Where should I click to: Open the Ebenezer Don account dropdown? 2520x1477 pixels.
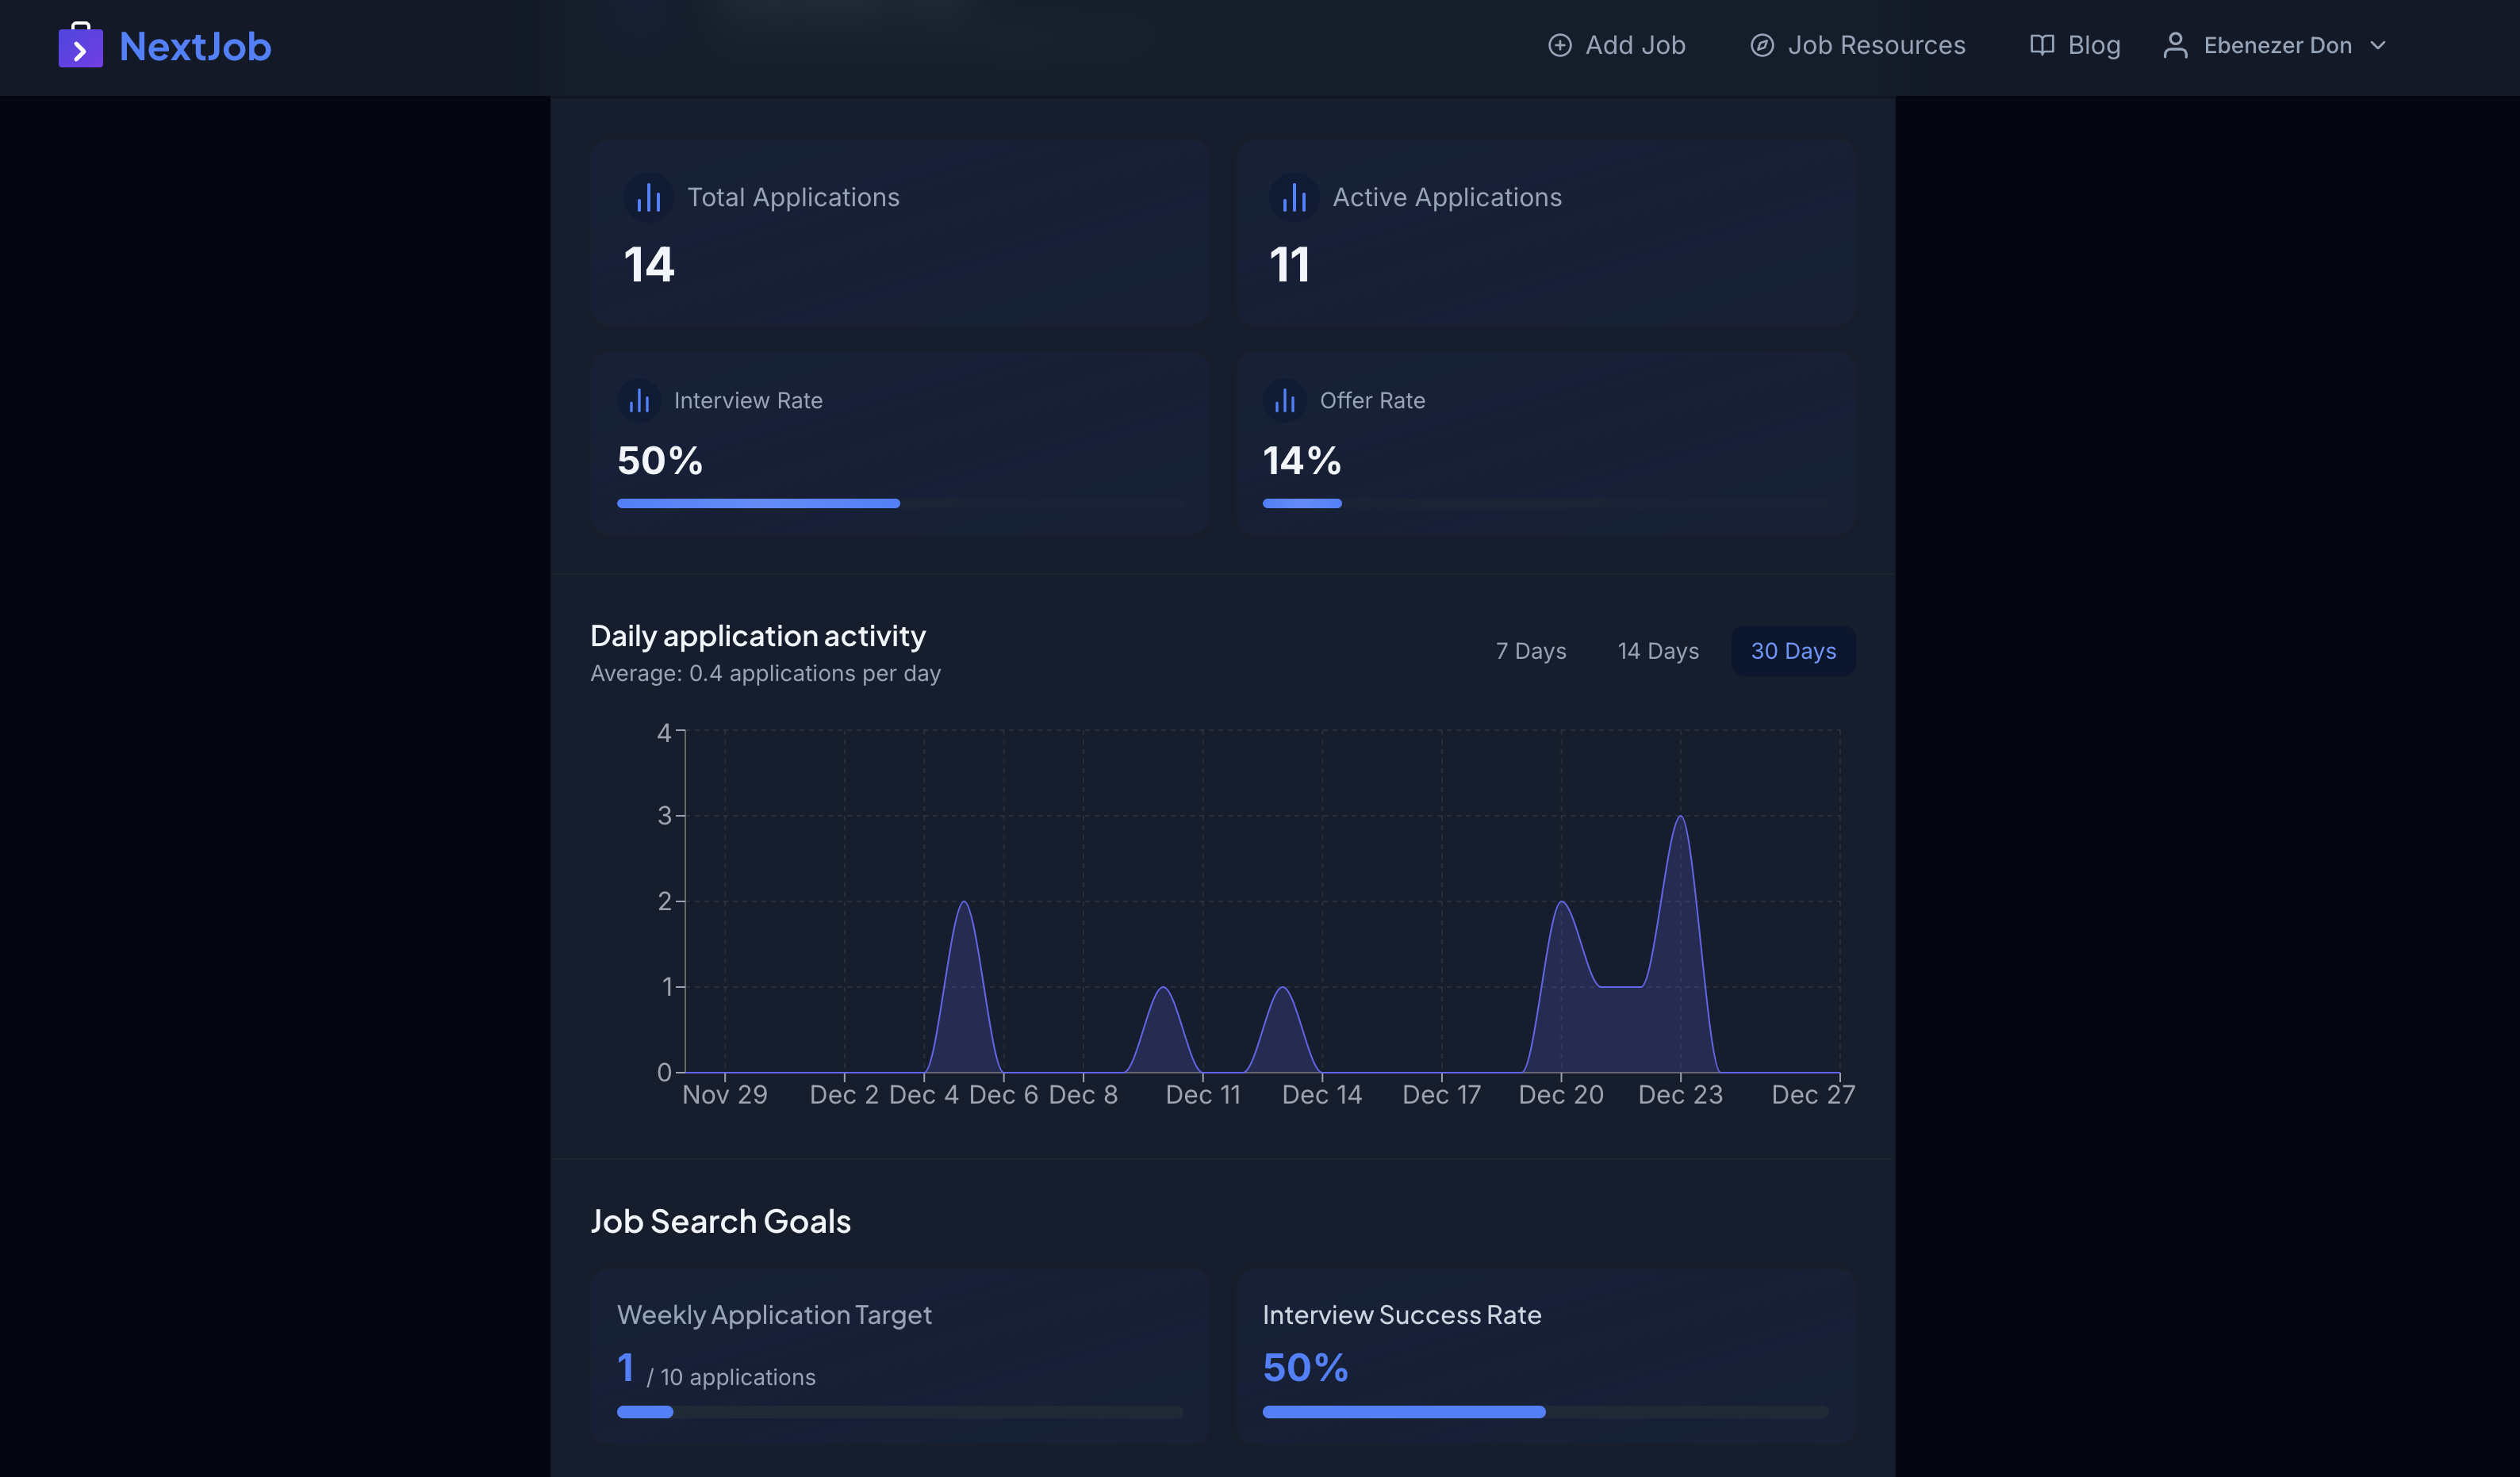point(2277,46)
